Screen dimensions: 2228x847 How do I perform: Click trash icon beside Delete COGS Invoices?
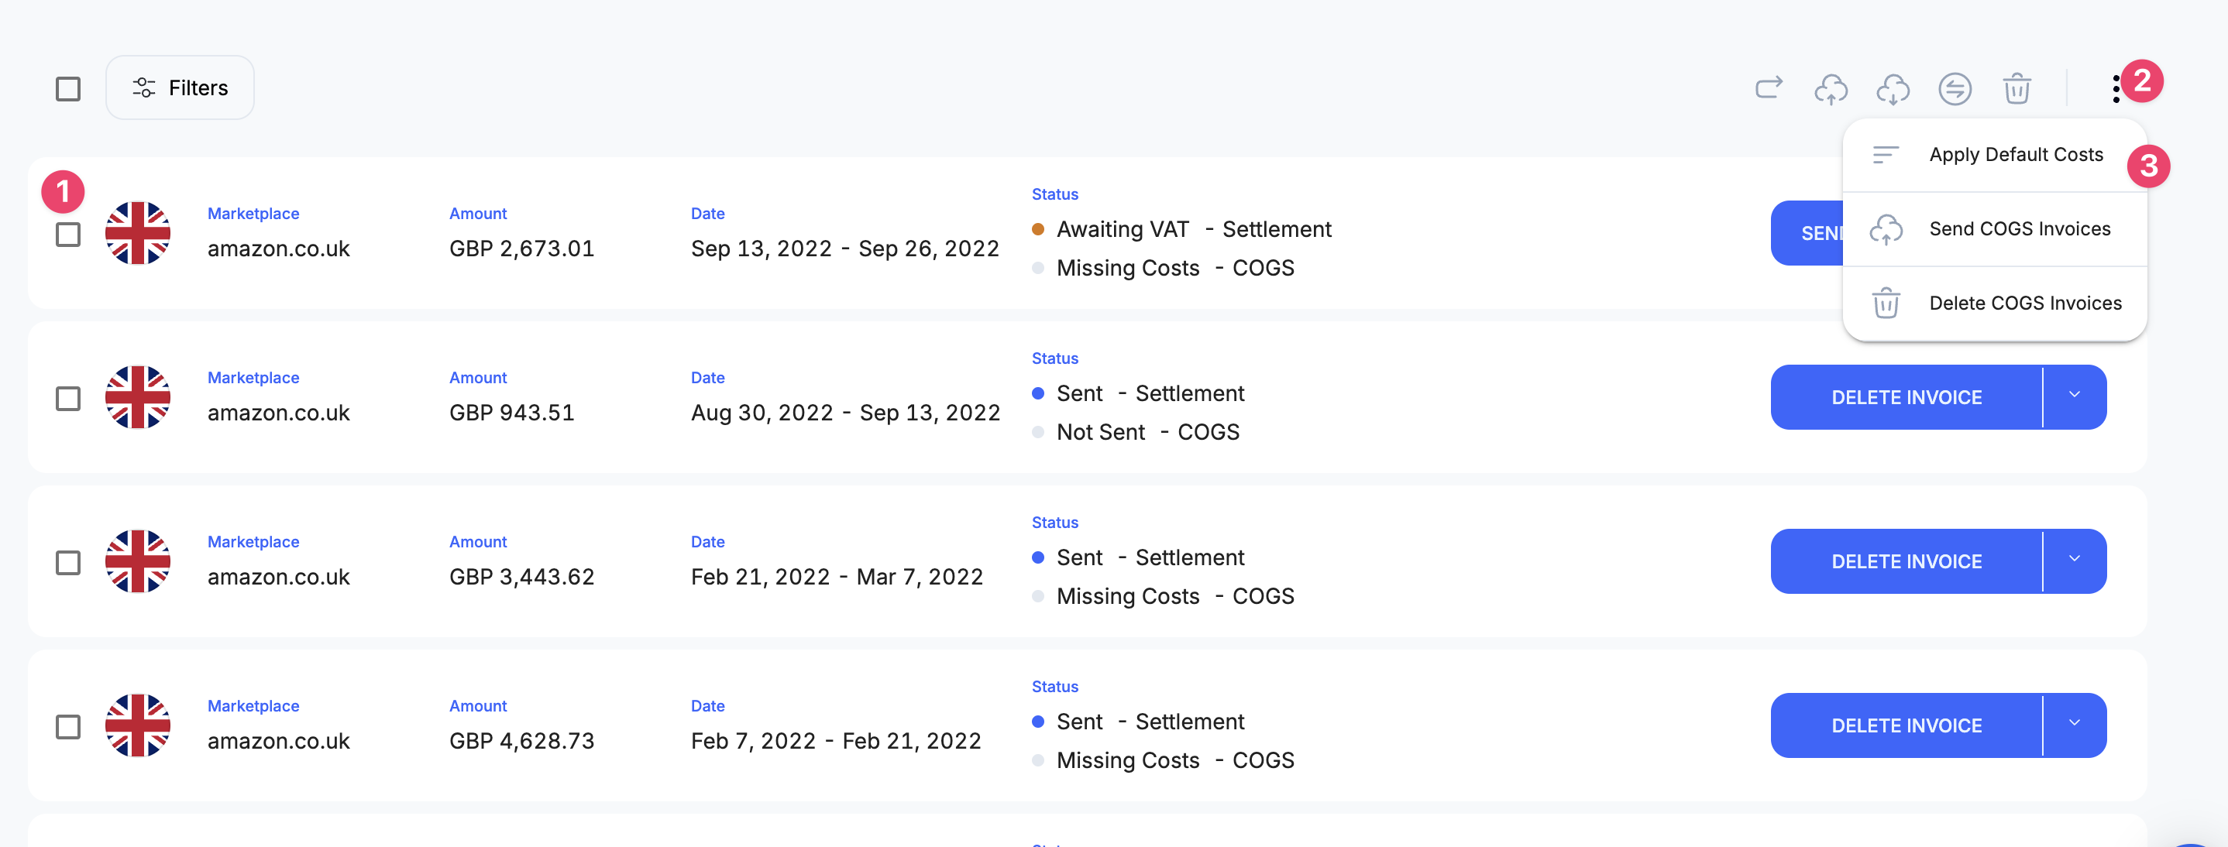pyautogui.click(x=1886, y=303)
